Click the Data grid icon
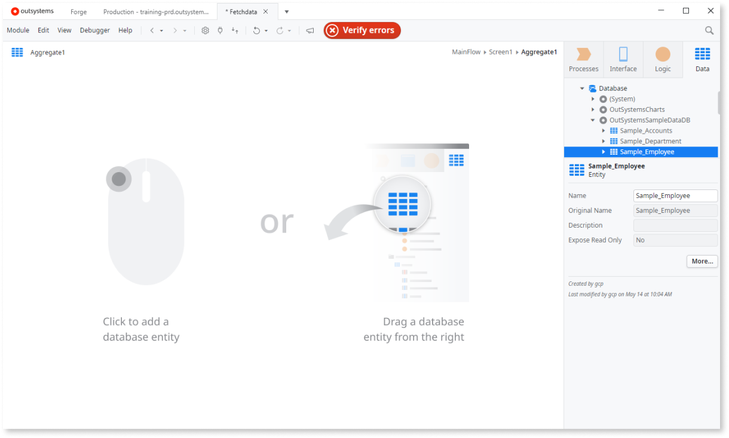 coord(702,59)
